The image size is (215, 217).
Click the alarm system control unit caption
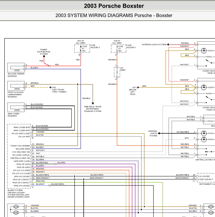click(x=19, y=194)
